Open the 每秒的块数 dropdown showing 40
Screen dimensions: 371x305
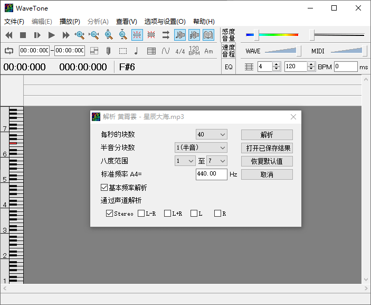pos(211,135)
